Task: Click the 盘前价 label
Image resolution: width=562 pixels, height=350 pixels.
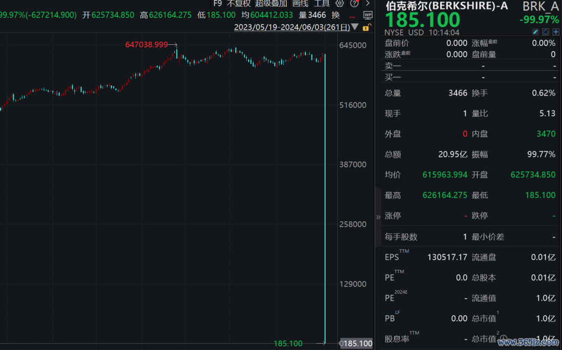Action: pyautogui.click(x=397, y=43)
